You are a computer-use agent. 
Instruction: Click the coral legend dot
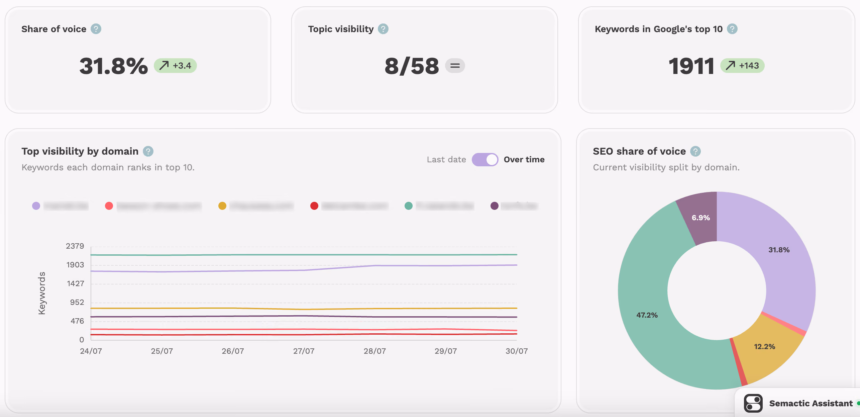point(109,206)
